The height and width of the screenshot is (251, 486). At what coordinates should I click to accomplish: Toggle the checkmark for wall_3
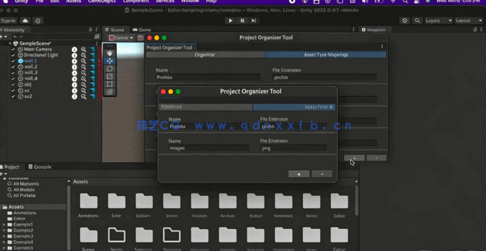pyautogui.click(x=13, y=73)
